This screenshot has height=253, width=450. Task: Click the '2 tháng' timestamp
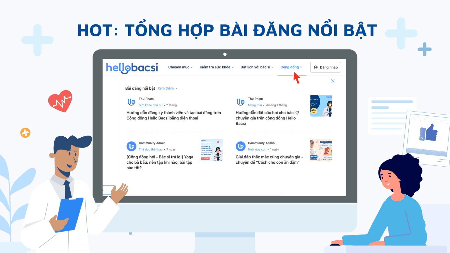[171, 105]
